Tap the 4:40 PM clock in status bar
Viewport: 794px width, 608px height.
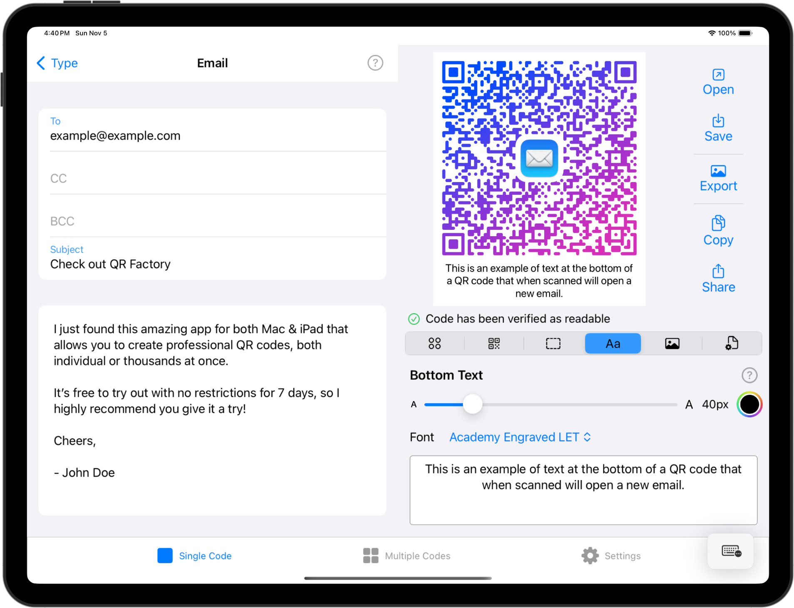[x=57, y=33]
